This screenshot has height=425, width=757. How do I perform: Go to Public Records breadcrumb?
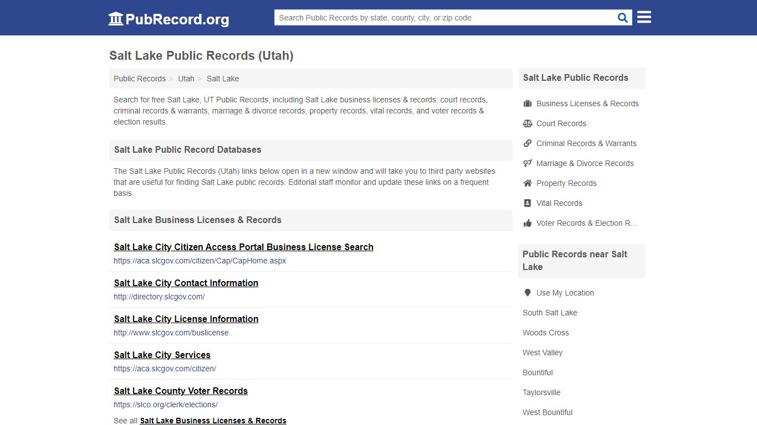click(140, 79)
